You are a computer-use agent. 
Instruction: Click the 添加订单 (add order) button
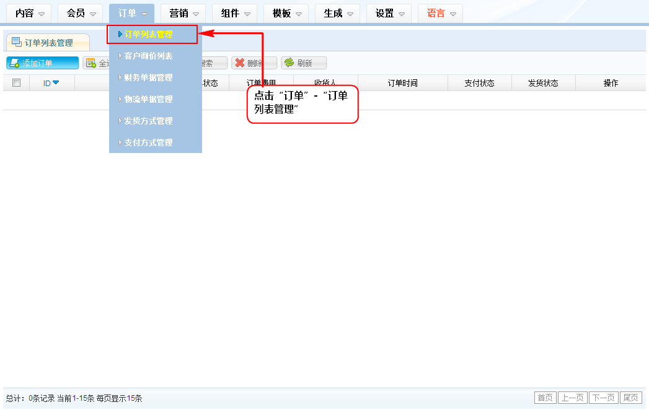[42, 63]
